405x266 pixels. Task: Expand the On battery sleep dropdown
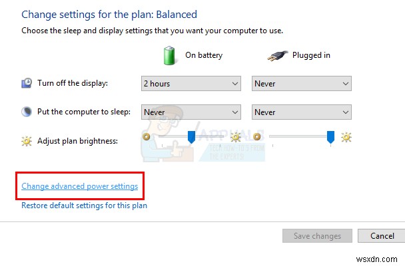tap(191, 112)
